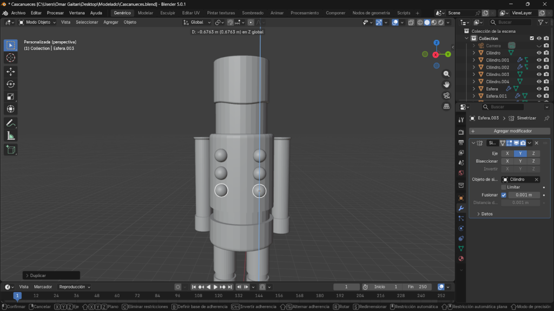The height and width of the screenshot is (311, 554).
Task: Click the Agregar modificador button
Action: (510, 131)
